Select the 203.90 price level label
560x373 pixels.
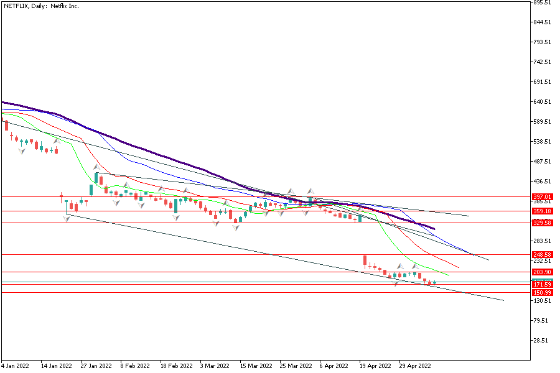(543, 272)
